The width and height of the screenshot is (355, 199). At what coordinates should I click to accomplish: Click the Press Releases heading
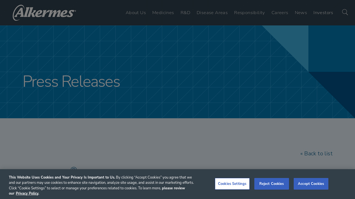(x=71, y=81)
